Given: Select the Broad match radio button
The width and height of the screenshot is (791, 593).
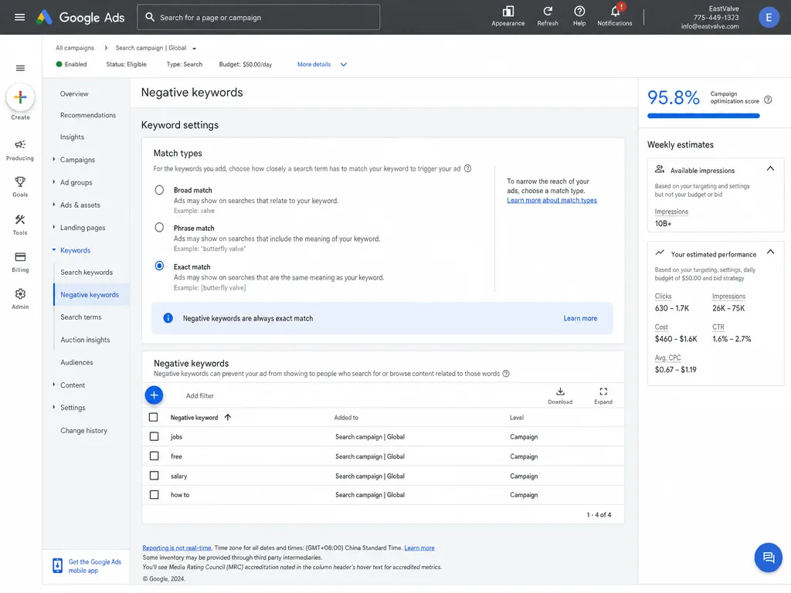Looking at the screenshot, I should pos(159,190).
